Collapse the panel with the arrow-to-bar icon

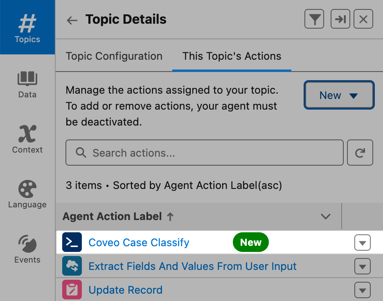click(340, 19)
